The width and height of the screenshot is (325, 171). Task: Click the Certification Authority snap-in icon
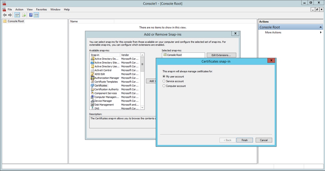coord(92,89)
